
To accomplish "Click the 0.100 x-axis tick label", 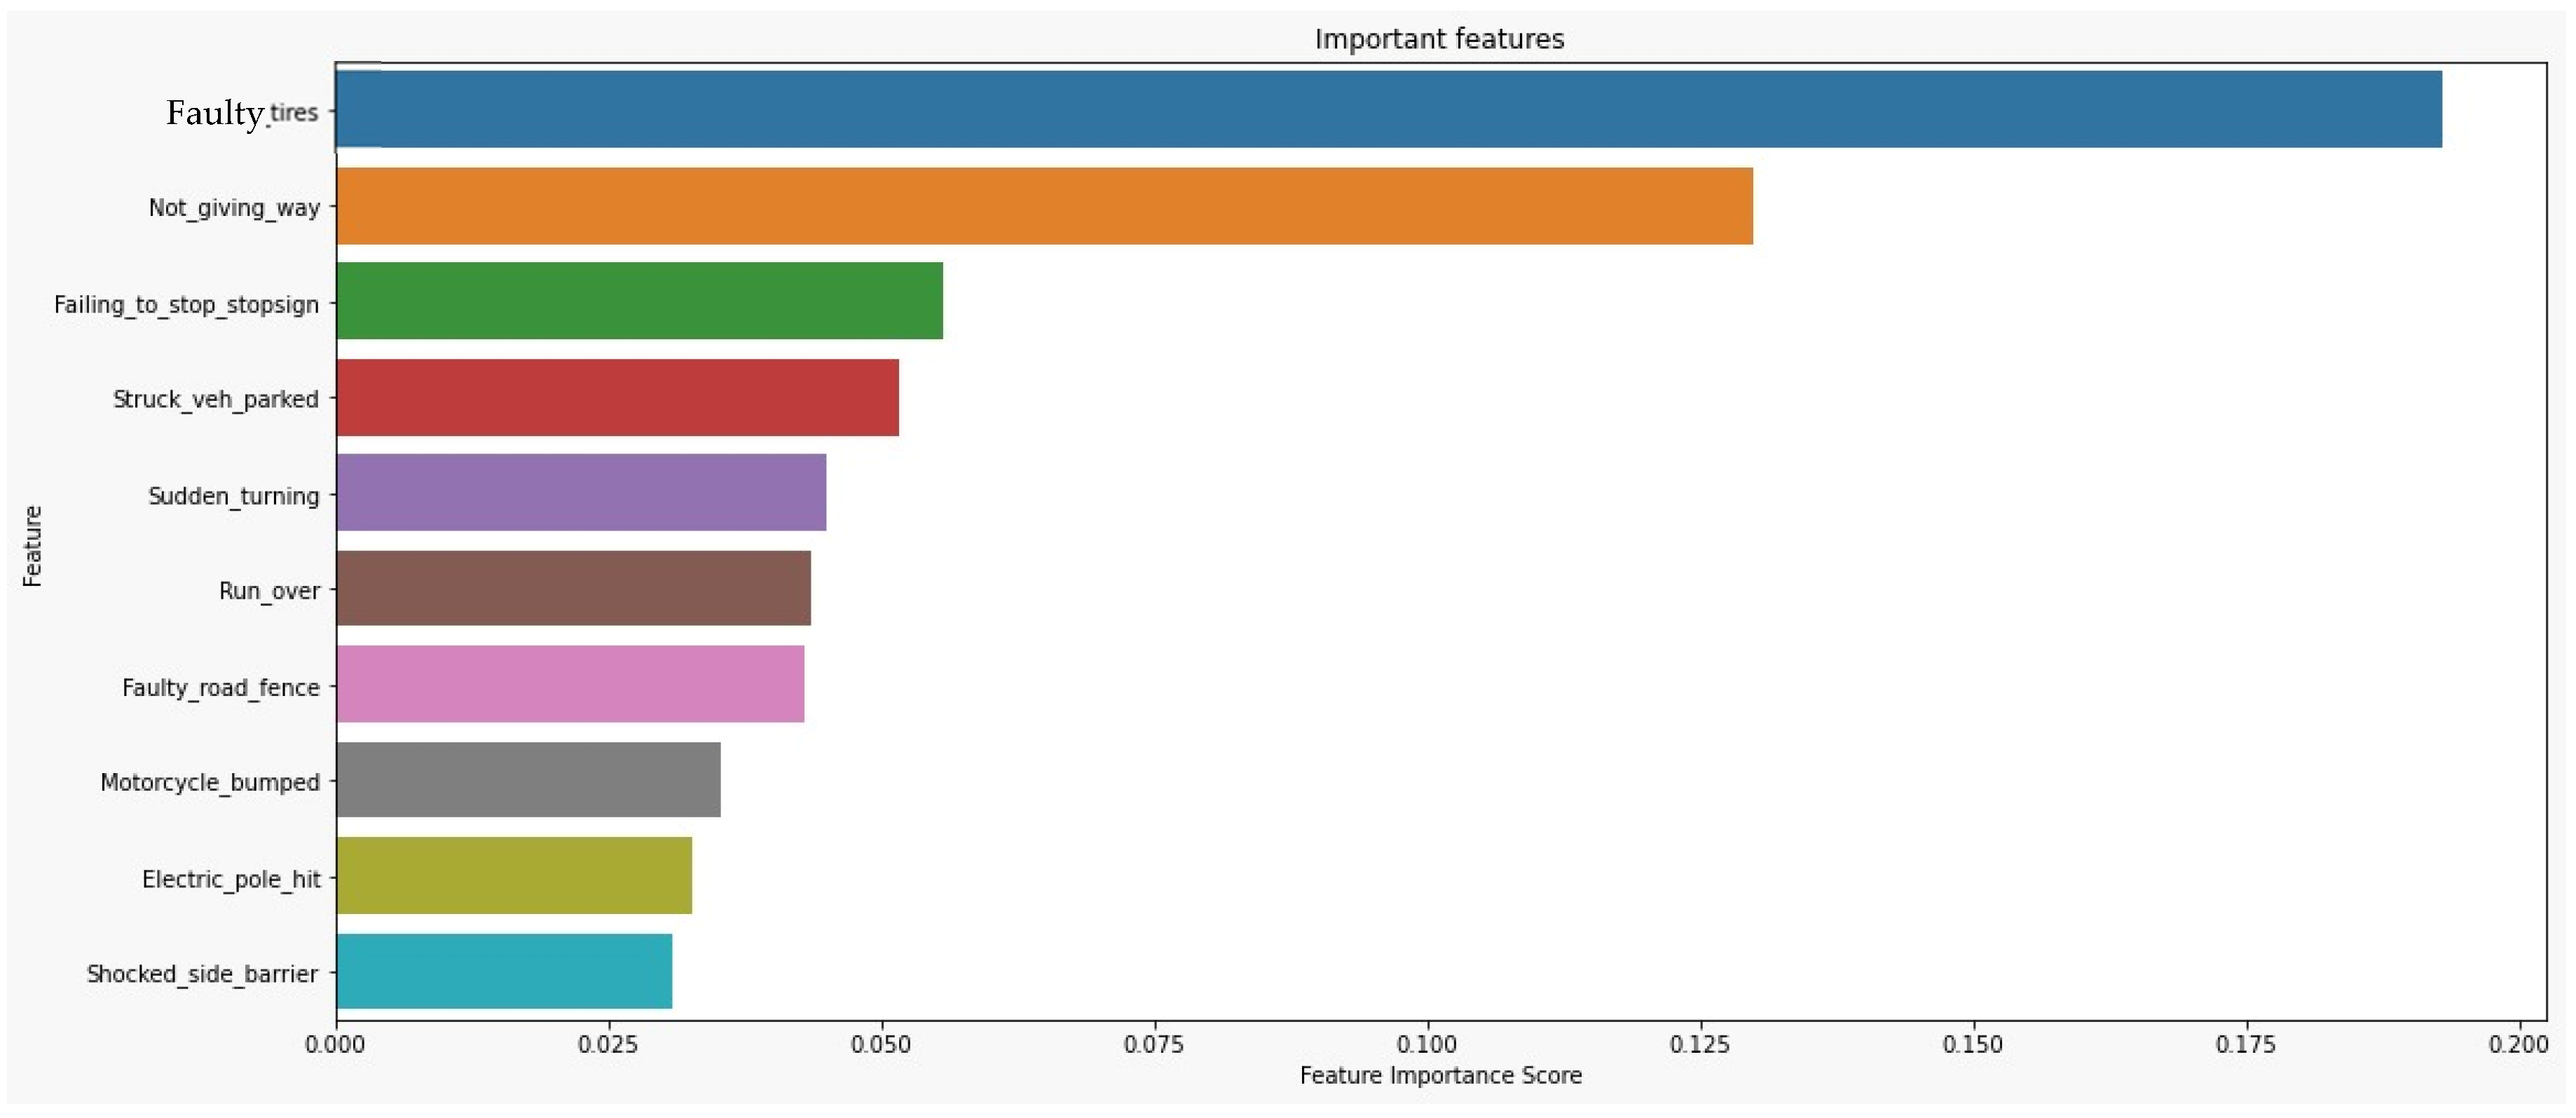I will 1426,1045.
